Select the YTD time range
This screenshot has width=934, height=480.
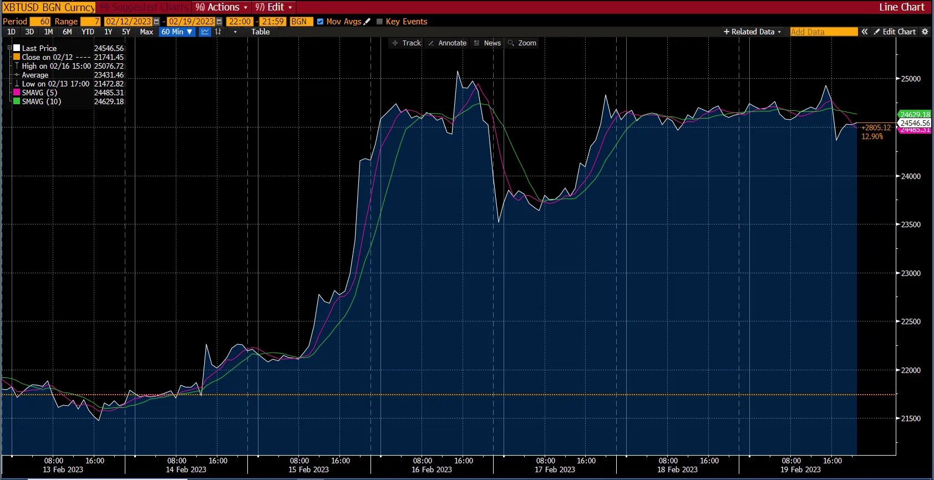88,32
